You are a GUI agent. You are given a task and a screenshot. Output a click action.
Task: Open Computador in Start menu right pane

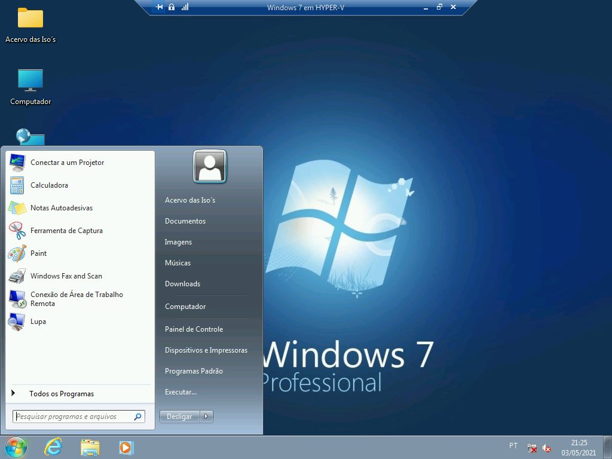click(x=185, y=307)
